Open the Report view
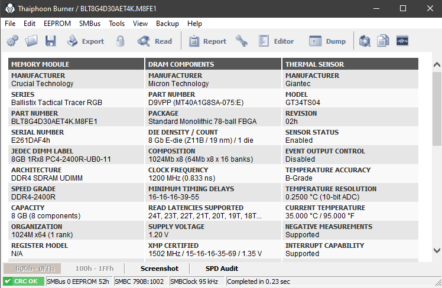 (208, 41)
